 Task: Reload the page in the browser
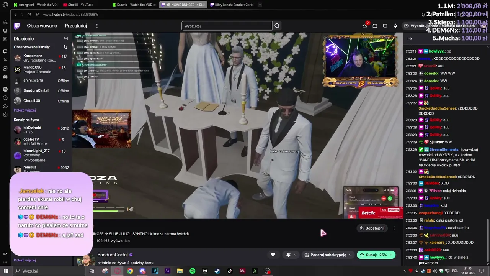29,15
